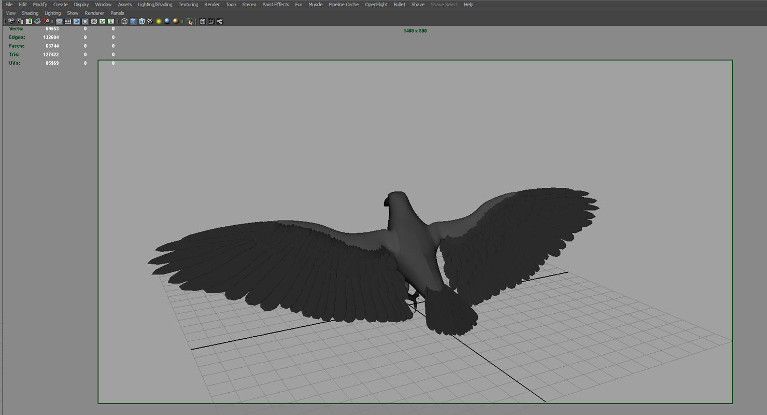This screenshot has height=415, width=767.
Task: Open the Toon menu
Action: point(231,4)
